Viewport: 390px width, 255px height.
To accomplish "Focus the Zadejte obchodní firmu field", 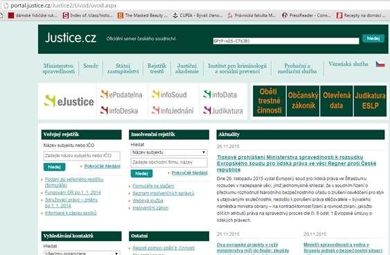I will click(x=169, y=162).
